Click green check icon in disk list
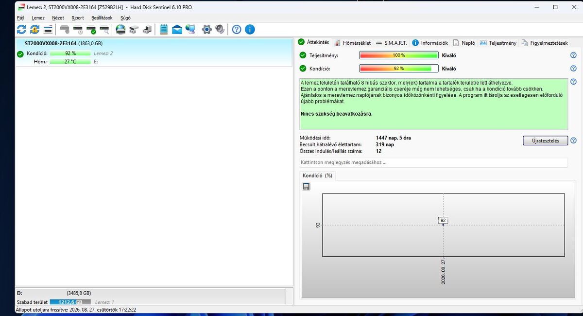 pos(20,54)
